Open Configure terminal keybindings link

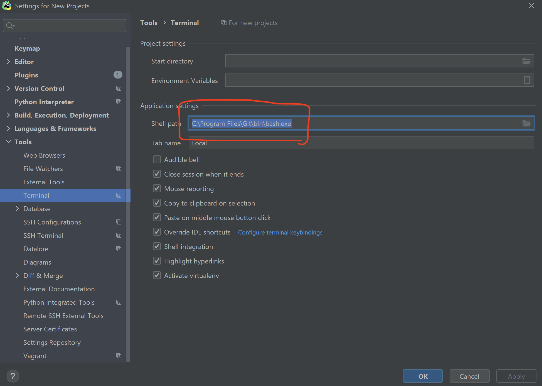pyautogui.click(x=280, y=232)
